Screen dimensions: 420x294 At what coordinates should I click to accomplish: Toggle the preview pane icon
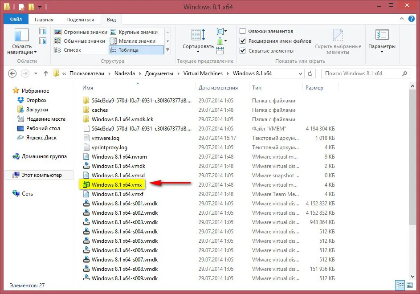(x=43, y=31)
